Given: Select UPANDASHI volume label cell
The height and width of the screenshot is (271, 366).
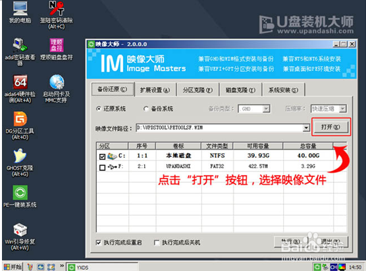Looking at the screenshot, I should pyautogui.click(x=178, y=166).
